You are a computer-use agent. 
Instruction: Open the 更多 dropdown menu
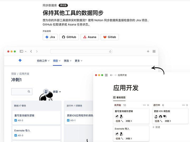(79, 61)
